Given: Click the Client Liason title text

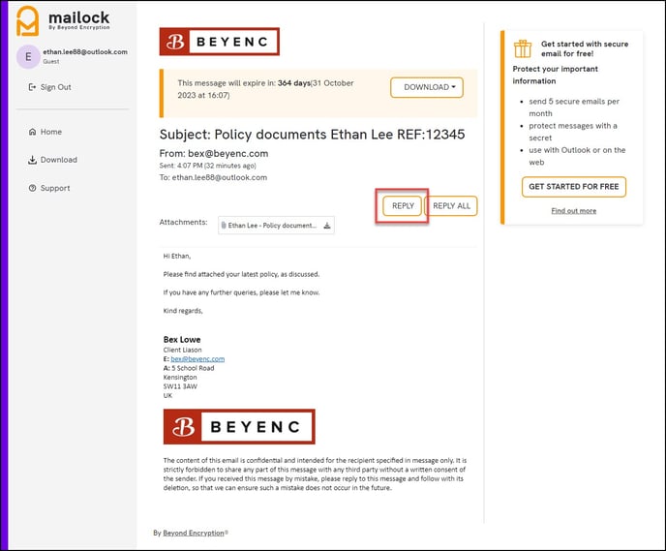Looking at the screenshot, I should point(183,350).
